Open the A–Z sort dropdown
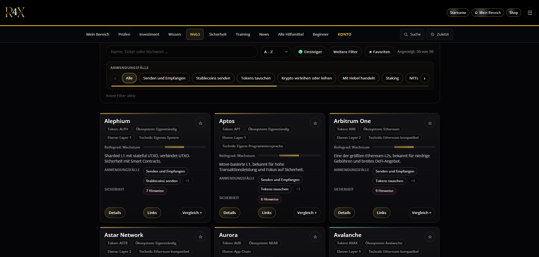 click(x=276, y=52)
